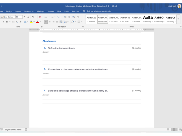182x136 pixels.
Task: Open the Help tab
Action: pos(67,11)
